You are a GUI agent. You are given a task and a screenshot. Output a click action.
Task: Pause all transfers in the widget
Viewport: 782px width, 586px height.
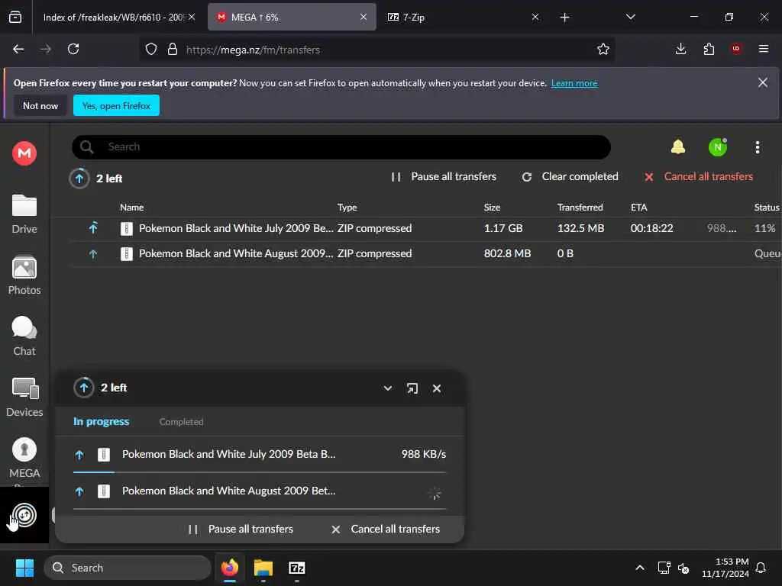[x=241, y=530]
